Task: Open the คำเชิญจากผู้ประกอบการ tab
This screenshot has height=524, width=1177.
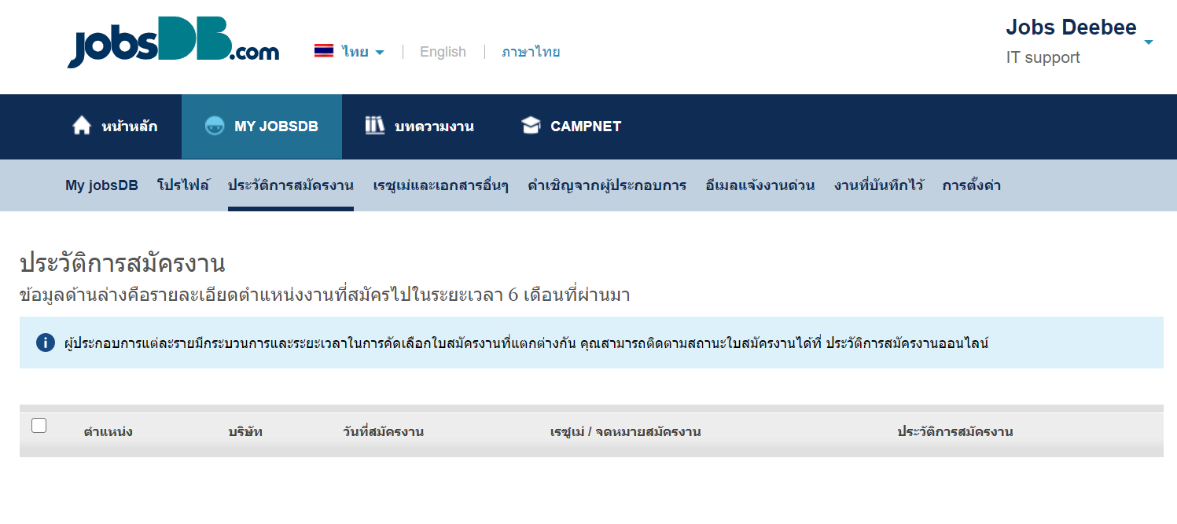Action: (x=606, y=185)
